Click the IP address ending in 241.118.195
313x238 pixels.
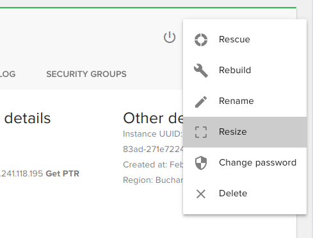[22, 174]
